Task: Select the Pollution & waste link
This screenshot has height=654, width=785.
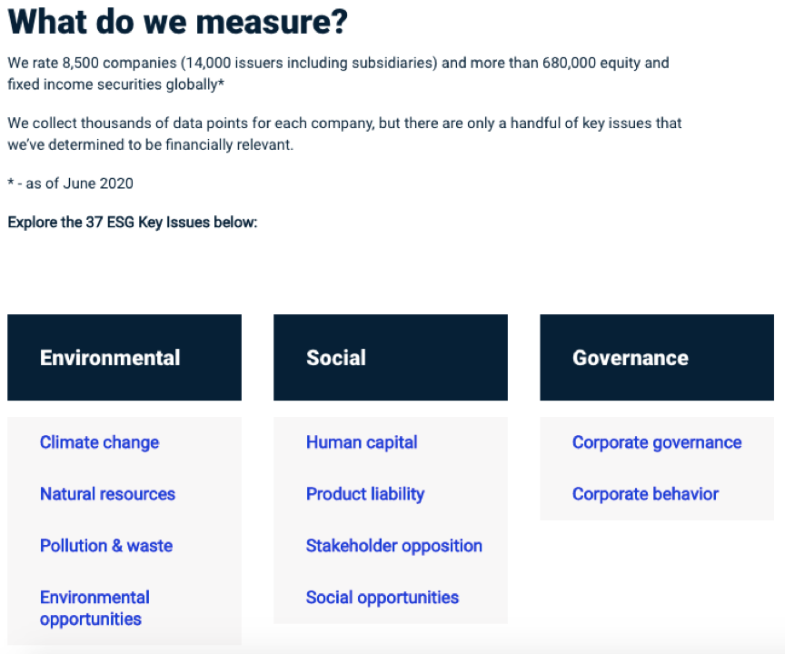Action: (x=105, y=546)
